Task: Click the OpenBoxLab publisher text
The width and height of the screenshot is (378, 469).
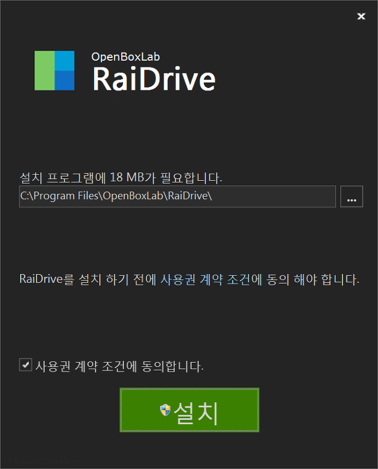Action: 126,57
